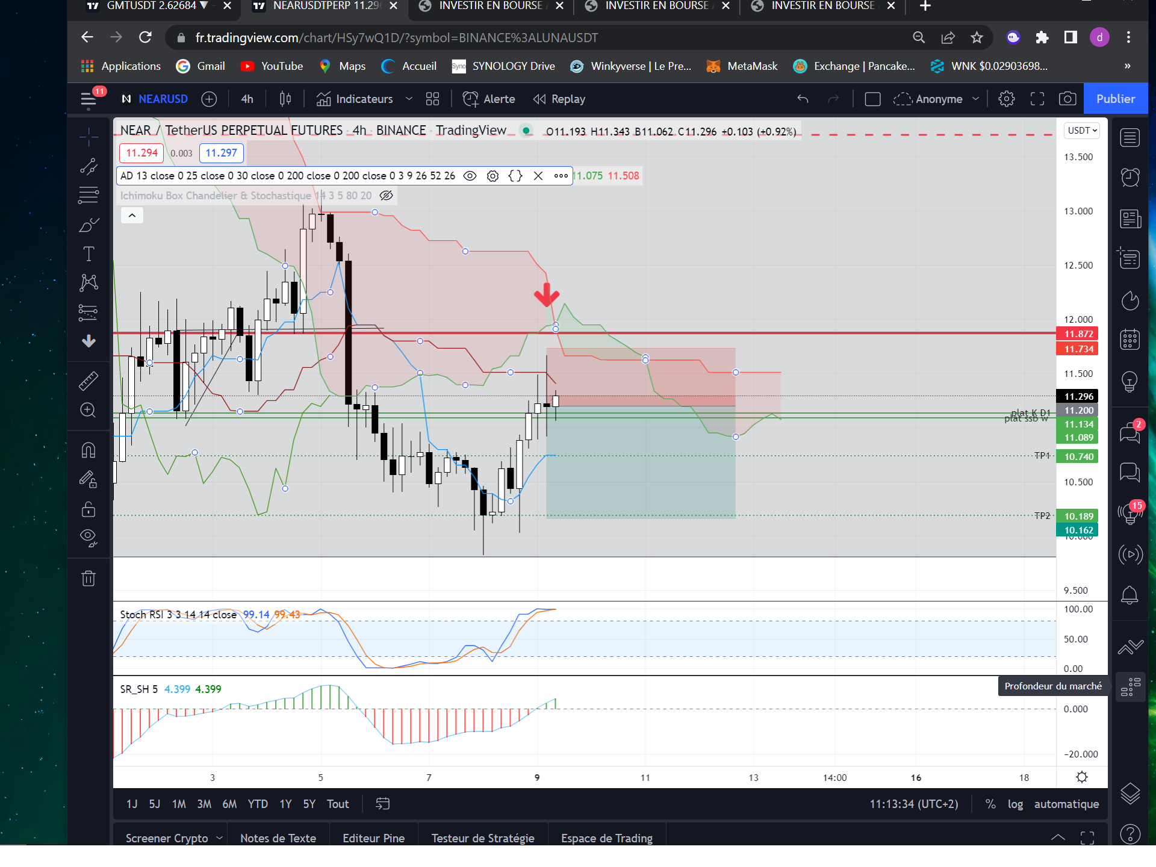Hide the AD indicator with eye icon
Viewport: 1156px width, 867px height.
click(470, 176)
